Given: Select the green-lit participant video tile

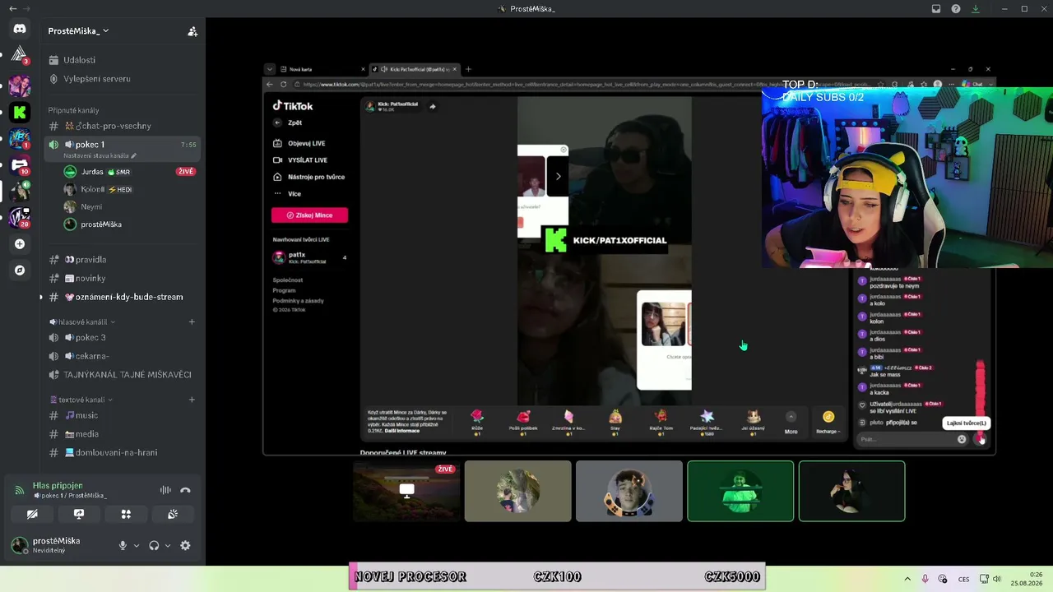Looking at the screenshot, I should [740, 491].
